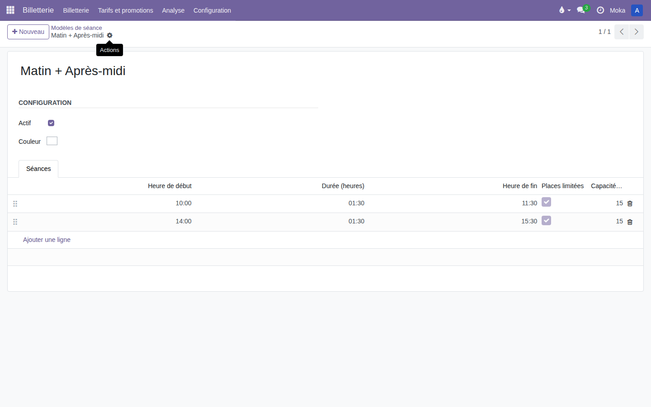Click breadcrumb text Matin + Après-midi

(77, 35)
